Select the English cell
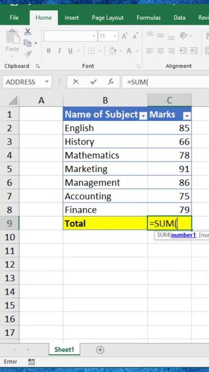 105,128
